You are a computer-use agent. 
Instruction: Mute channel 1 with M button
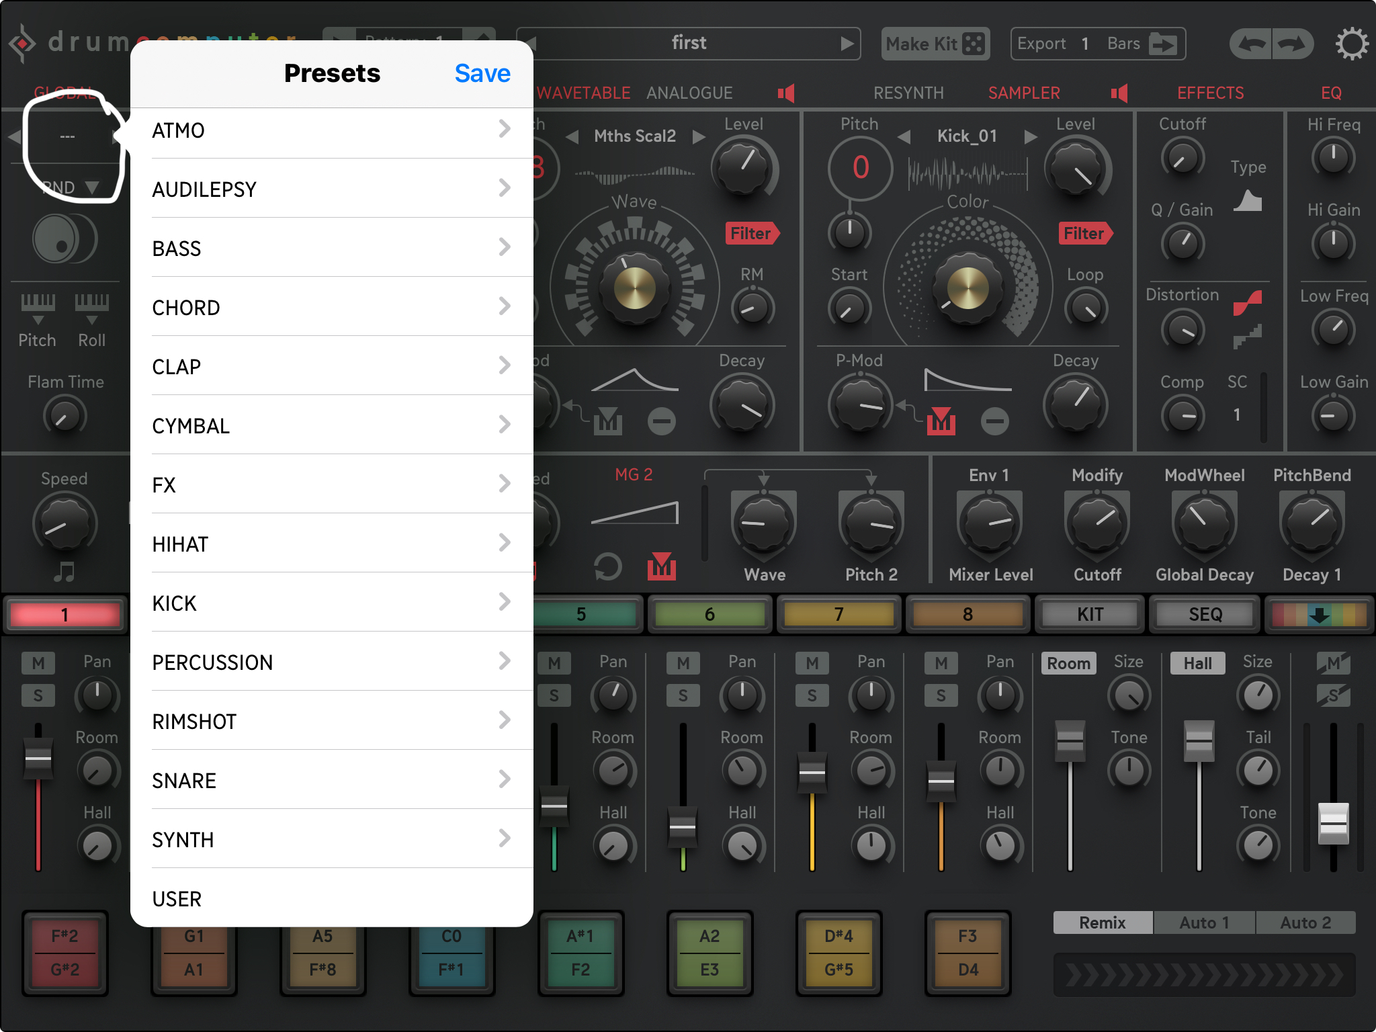point(38,663)
